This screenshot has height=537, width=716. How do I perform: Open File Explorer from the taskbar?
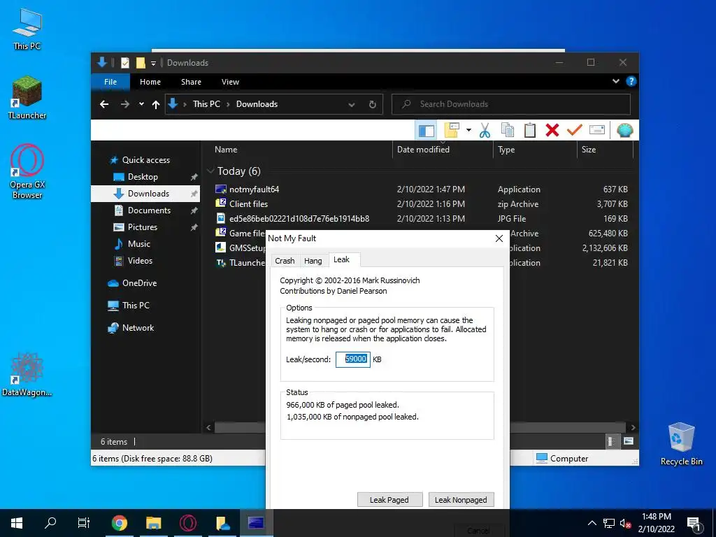pos(153,523)
